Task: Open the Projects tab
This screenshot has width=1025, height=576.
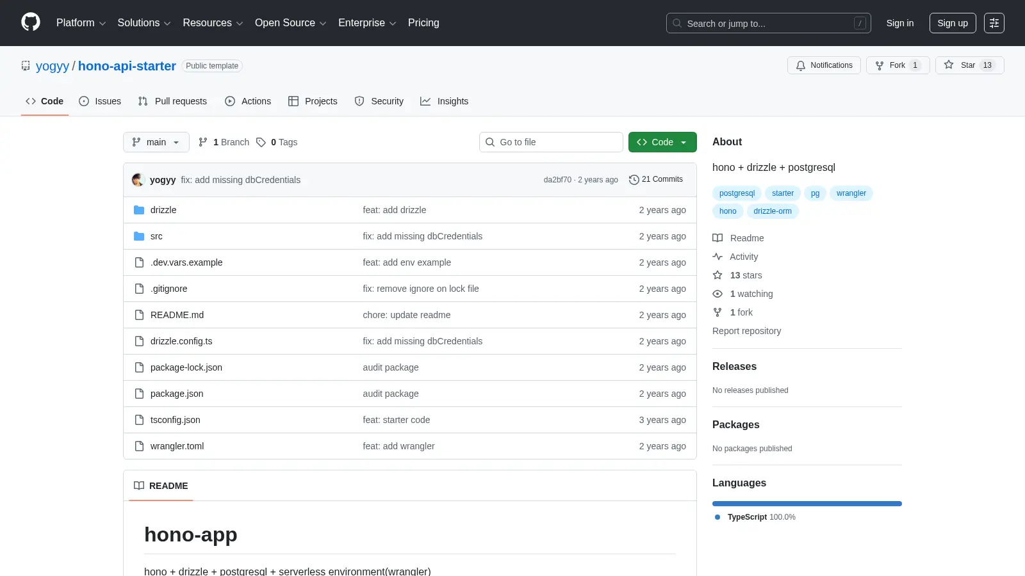Action: (x=313, y=101)
